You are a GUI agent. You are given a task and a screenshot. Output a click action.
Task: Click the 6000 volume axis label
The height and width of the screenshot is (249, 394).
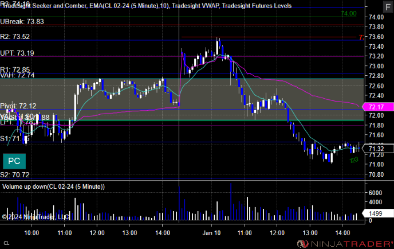coord(376,193)
